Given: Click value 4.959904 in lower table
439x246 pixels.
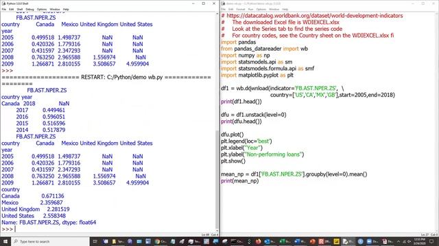Looking at the screenshot, I should click(137, 182).
